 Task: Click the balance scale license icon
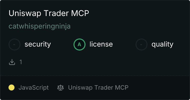tap(60, 88)
